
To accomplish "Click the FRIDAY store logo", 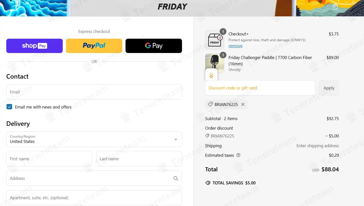I will click(x=172, y=7).
